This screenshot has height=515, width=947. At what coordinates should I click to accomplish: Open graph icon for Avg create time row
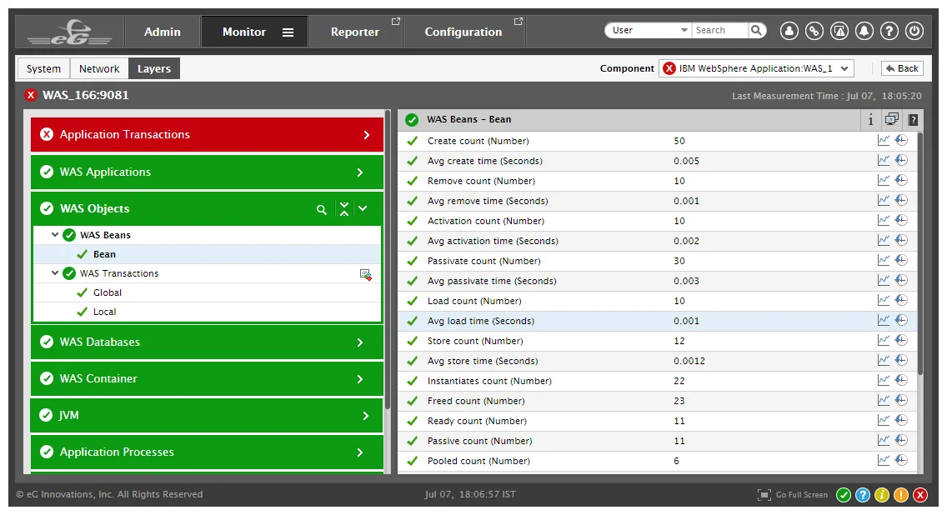tap(883, 160)
